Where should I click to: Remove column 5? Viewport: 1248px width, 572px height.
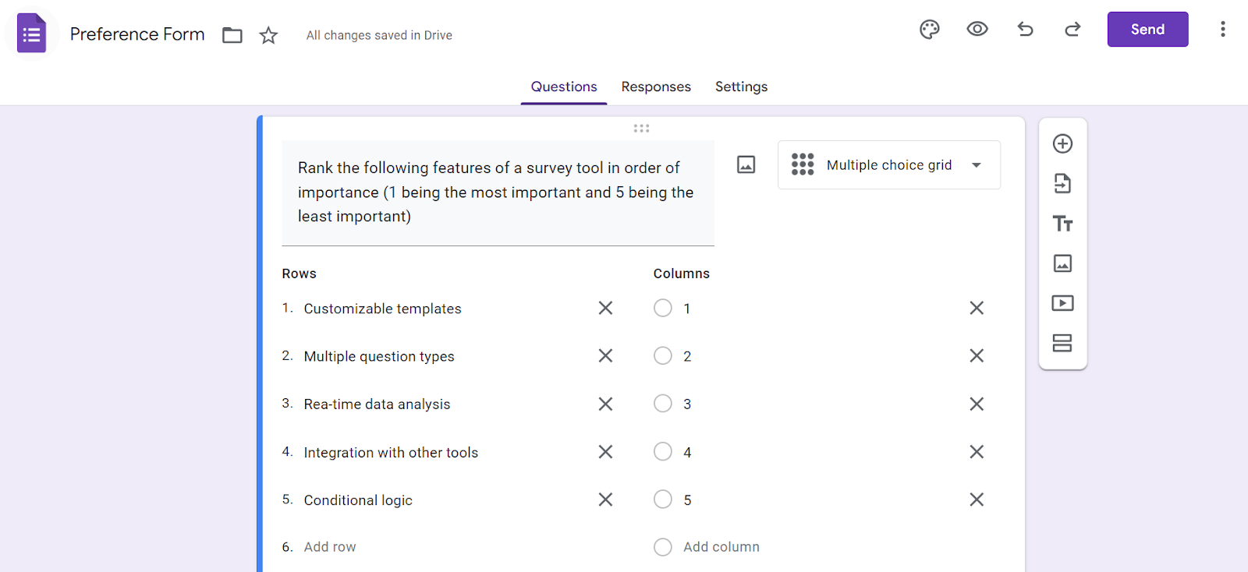click(x=977, y=500)
